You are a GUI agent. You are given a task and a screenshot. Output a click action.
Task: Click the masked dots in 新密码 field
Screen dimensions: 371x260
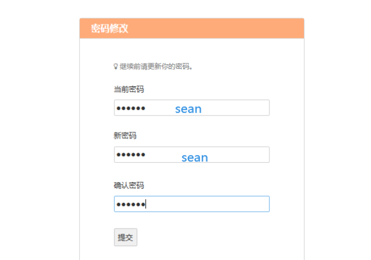(x=131, y=154)
